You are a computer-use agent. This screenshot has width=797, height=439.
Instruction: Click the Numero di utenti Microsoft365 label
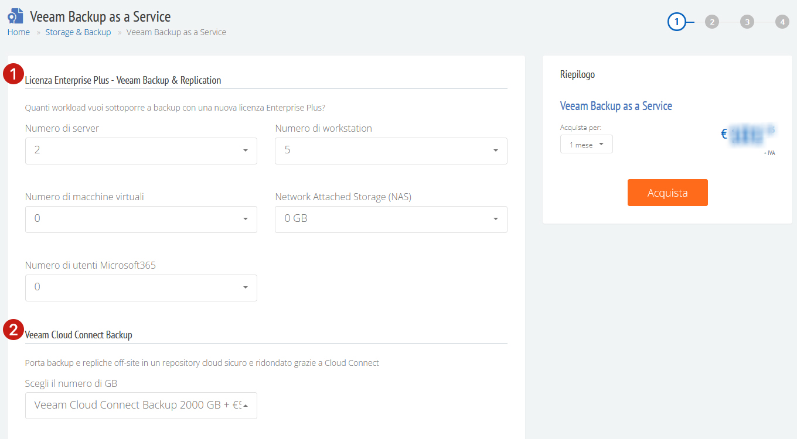(x=90, y=265)
